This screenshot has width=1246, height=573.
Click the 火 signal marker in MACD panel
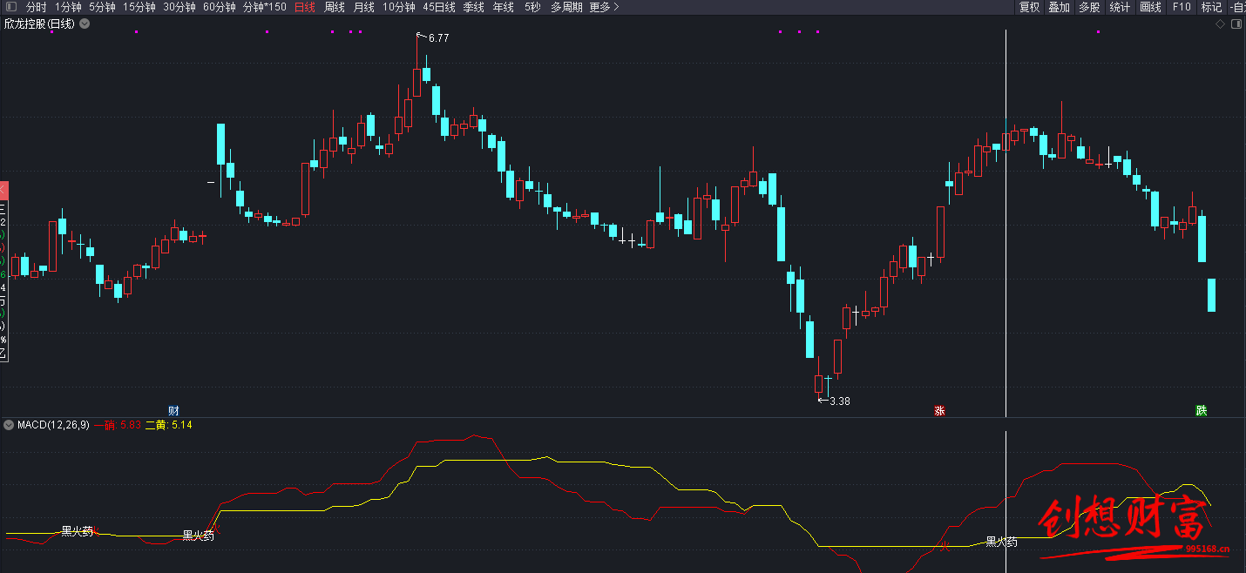pyautogui.click(x=943, y=547)
